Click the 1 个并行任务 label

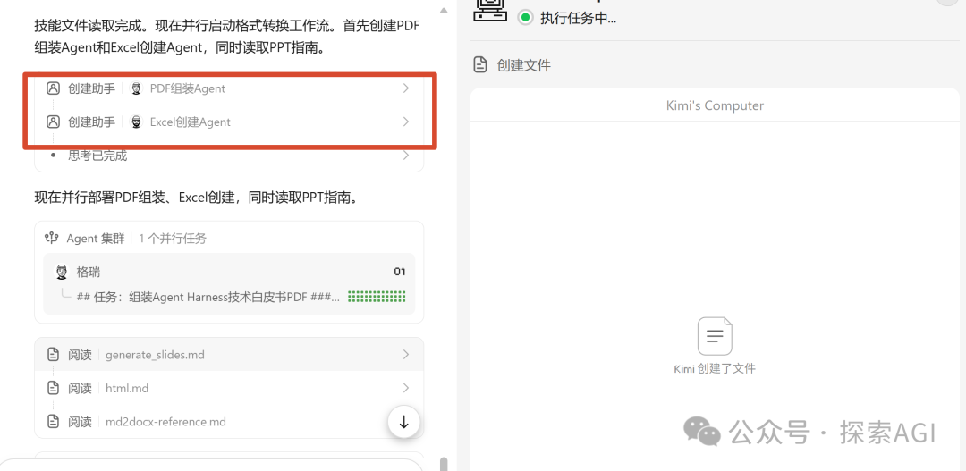pyautogui.click(x=173, y=239)
